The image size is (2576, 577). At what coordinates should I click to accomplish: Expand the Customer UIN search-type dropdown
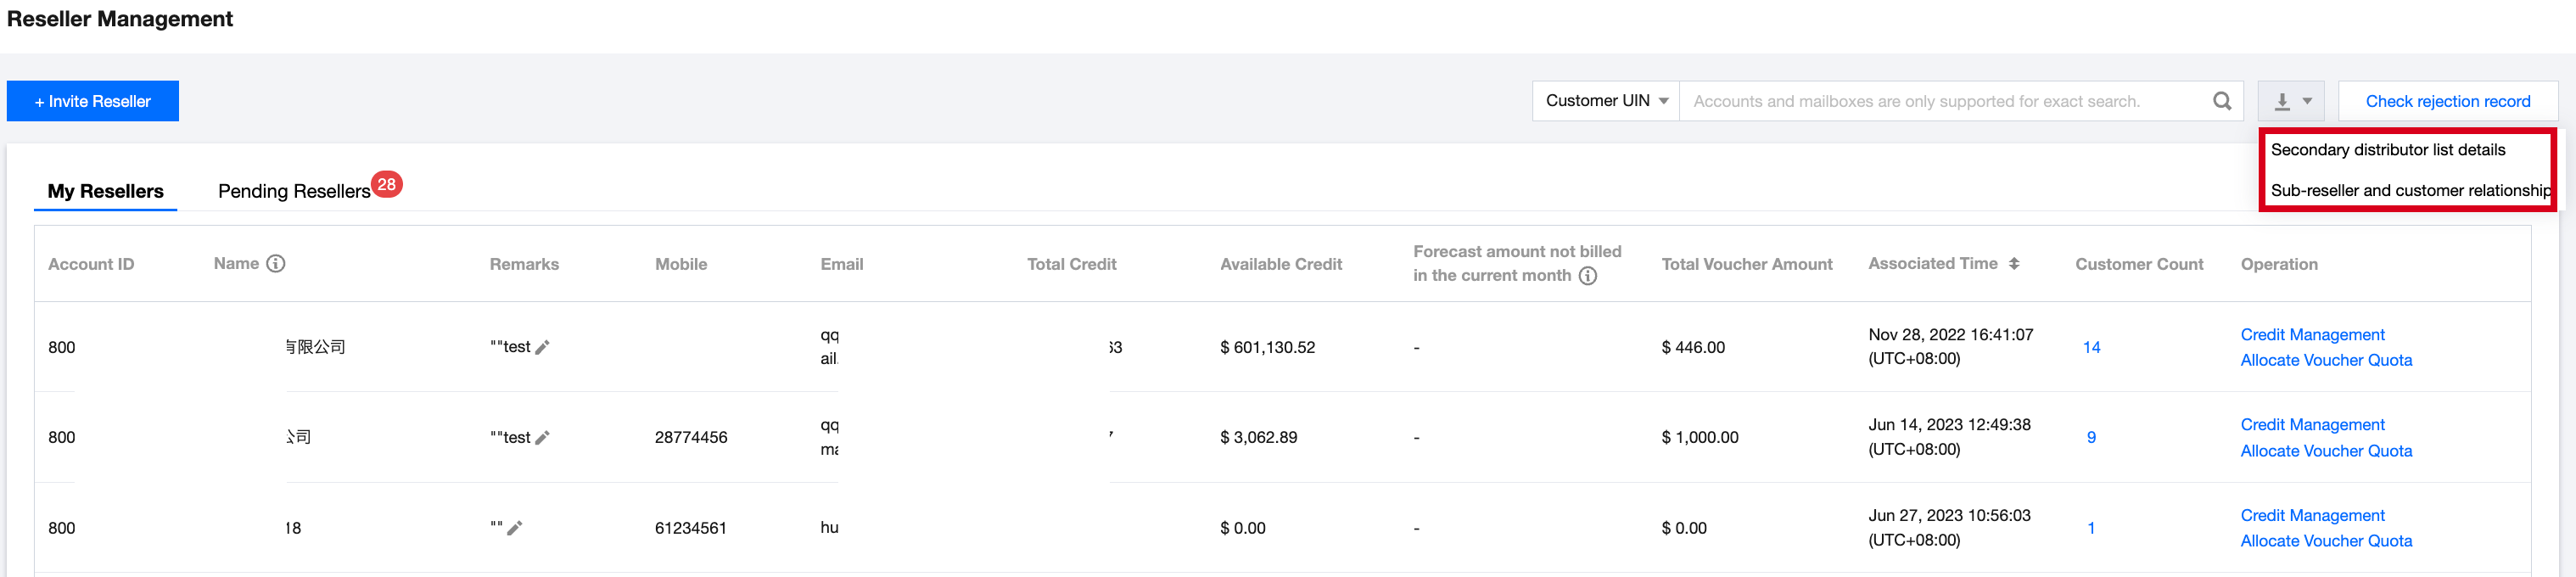pos(1606,101)
